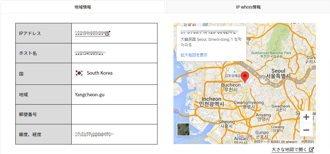Click the Google logo on the map
Screen dimensions: 330x154
pos(245,136)
